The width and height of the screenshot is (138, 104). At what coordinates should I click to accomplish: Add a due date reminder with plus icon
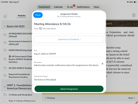pyautogui.click(x=102, y=64)
